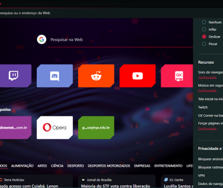
Task: Click the Terra Notícias source icon
Action: tap(1, 180)
